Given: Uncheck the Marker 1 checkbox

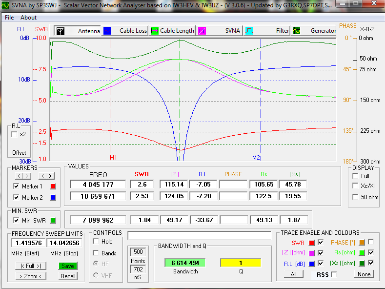Looking at the screenshot, I should (x=17, y=186).
